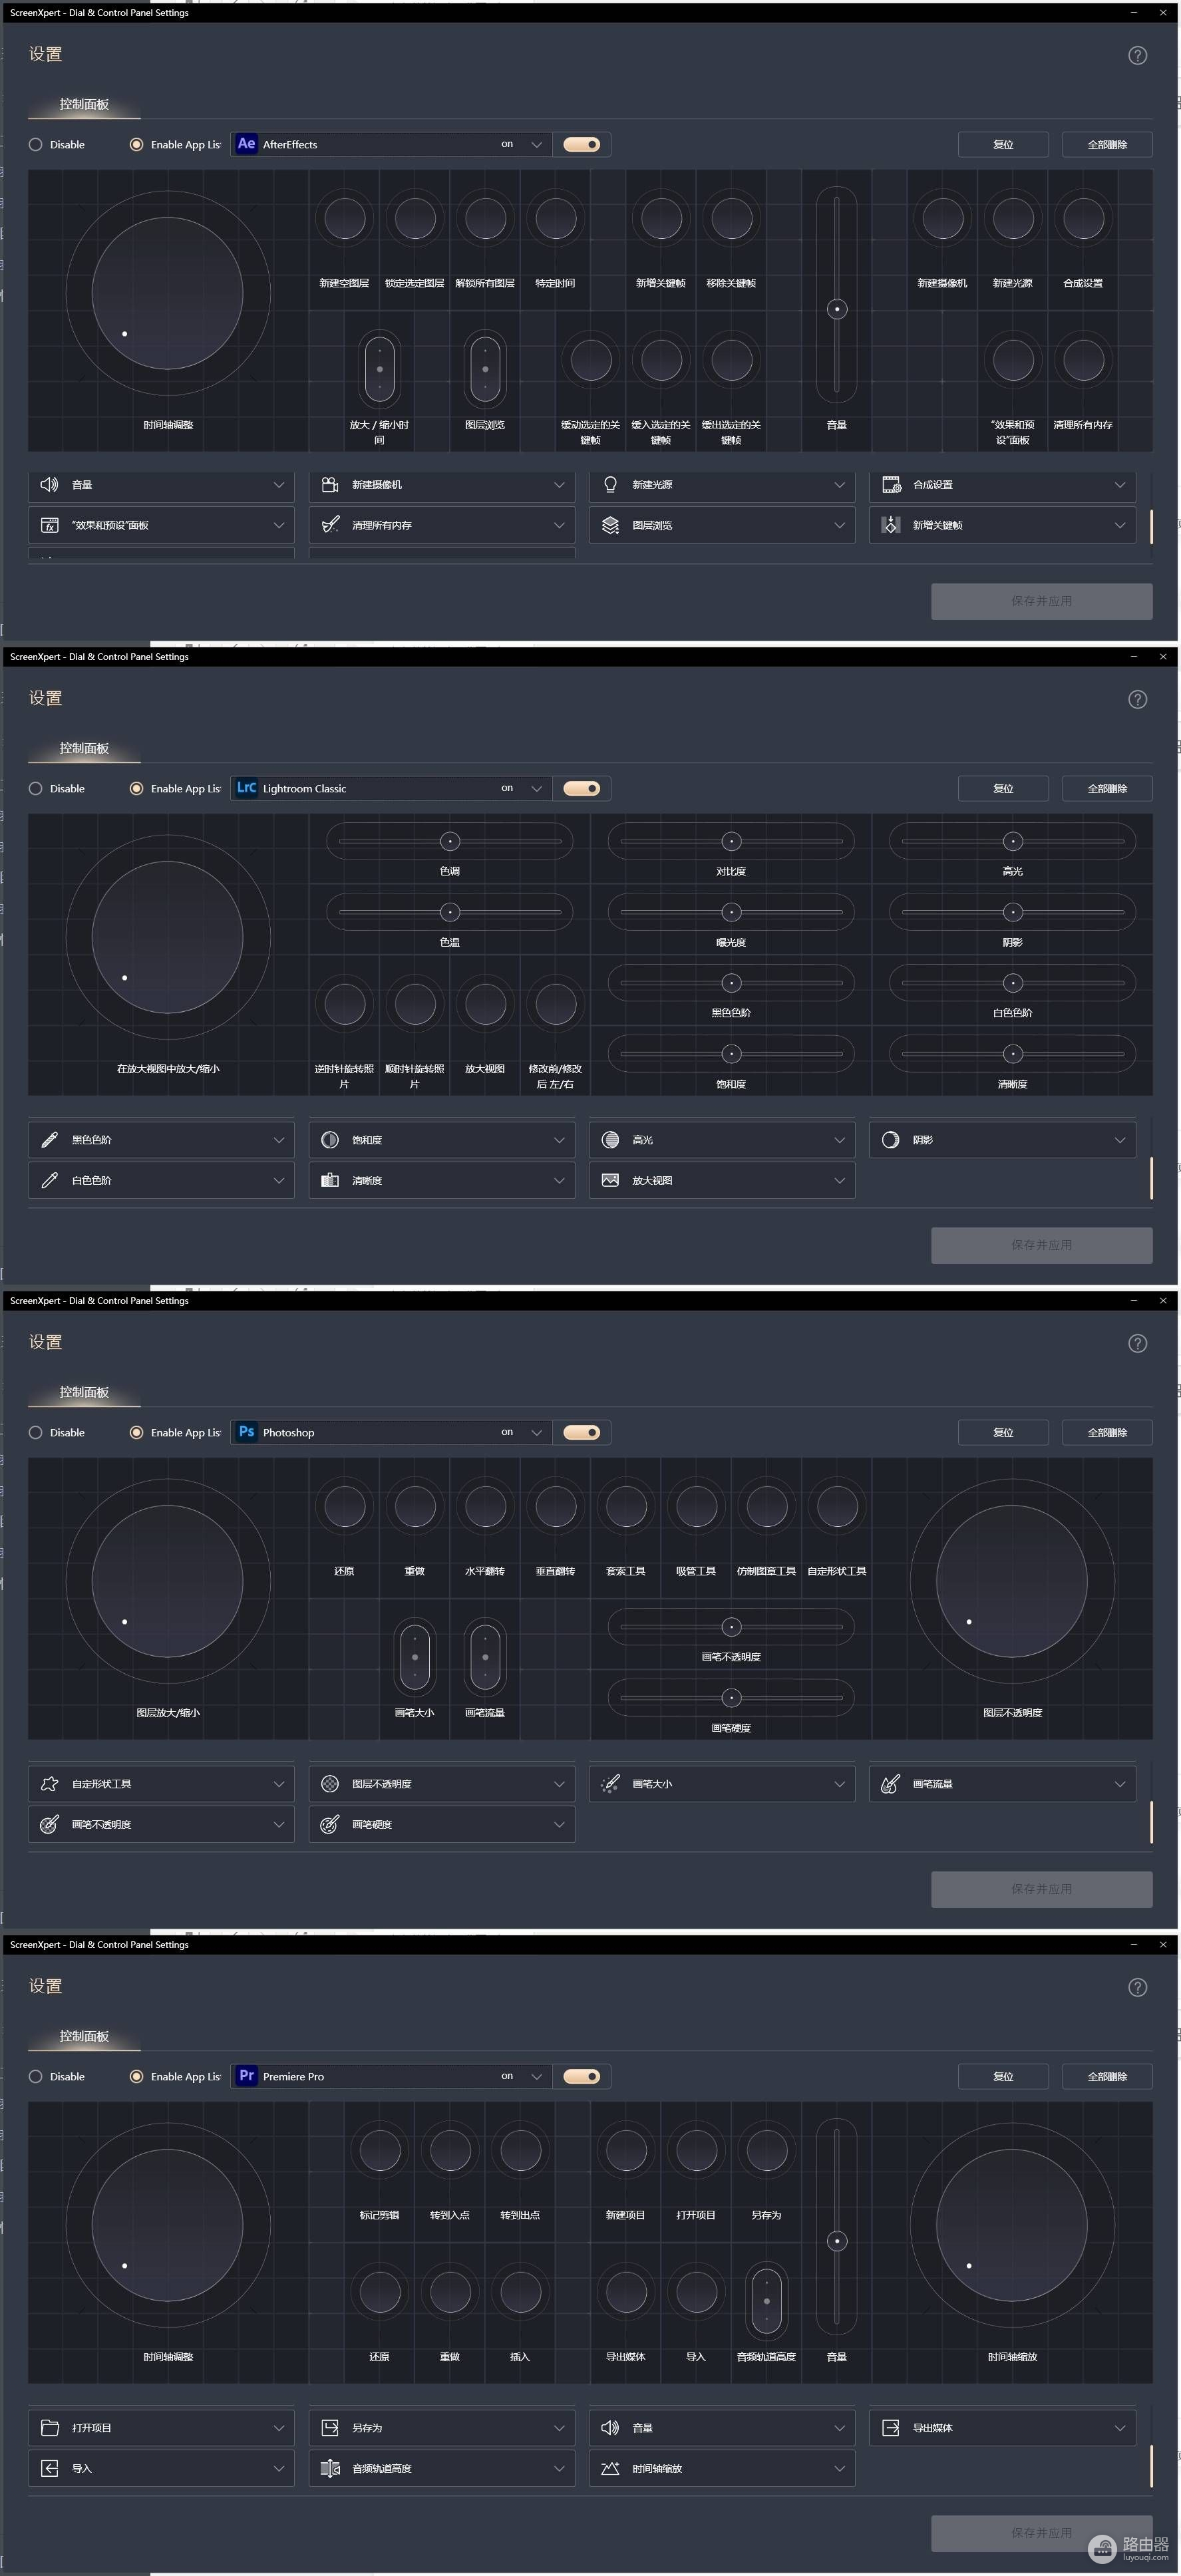Image resolution: width=1181 pixels, height=2576 pixels.
Task: Click the brush icon beside 画笔大小 in Photoshop list
Action: click(610, 1784)
